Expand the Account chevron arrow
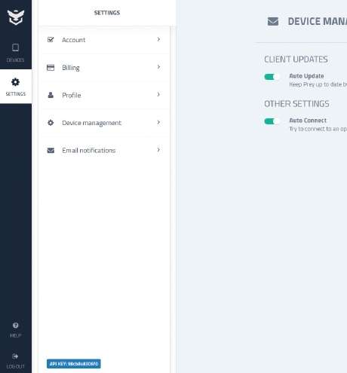347x373 pixels. click(158, 39)
